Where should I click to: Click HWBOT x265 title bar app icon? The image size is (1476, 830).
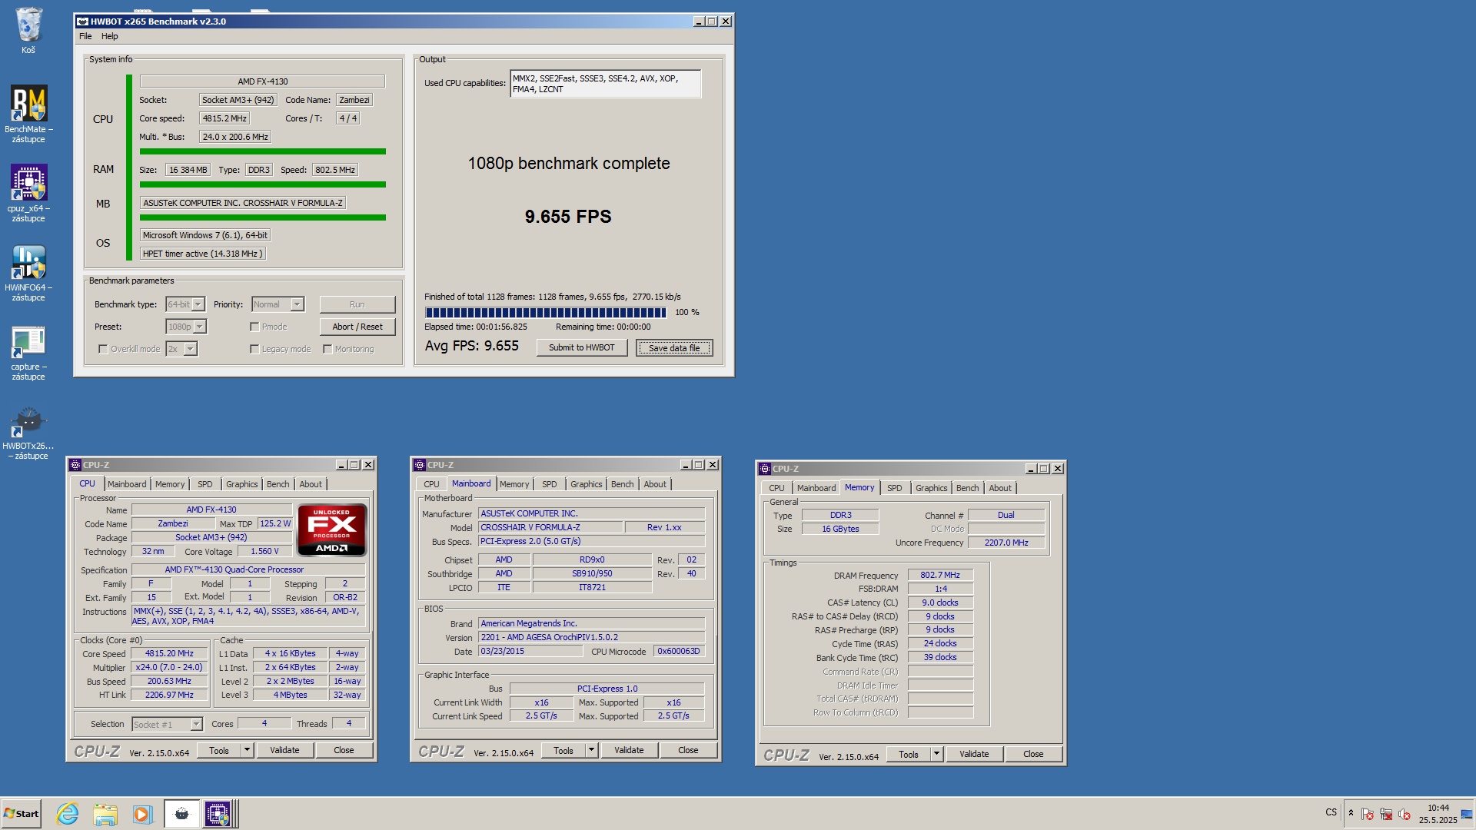[82, 22]
